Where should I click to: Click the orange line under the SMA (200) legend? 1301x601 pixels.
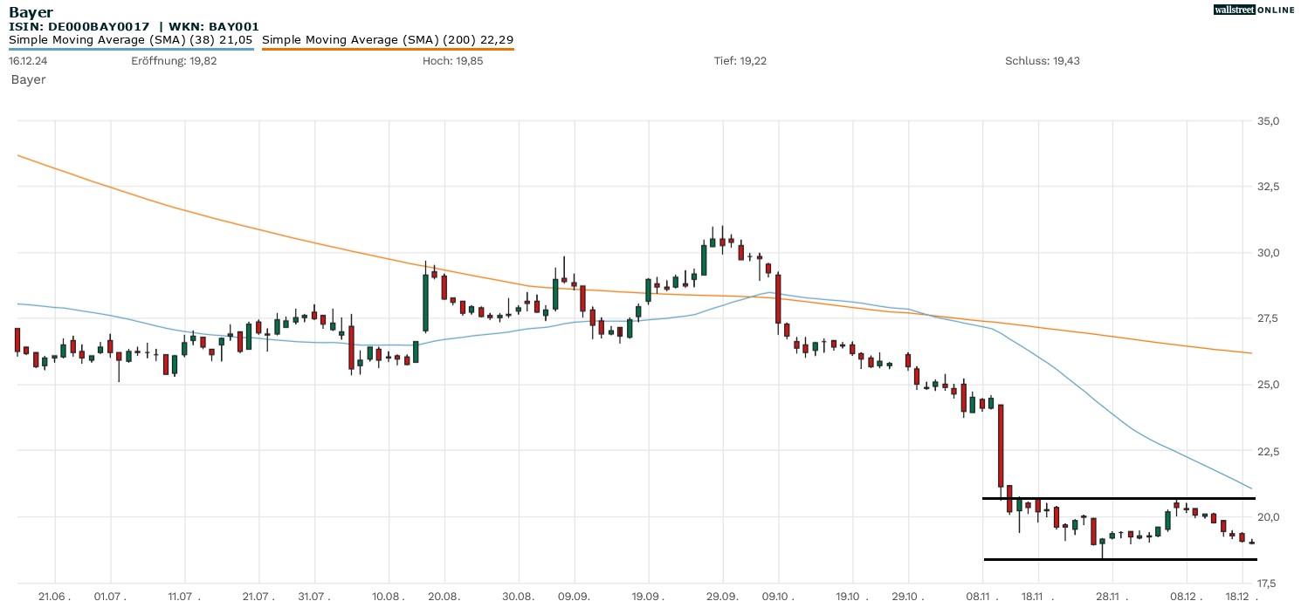pos(388,49)
